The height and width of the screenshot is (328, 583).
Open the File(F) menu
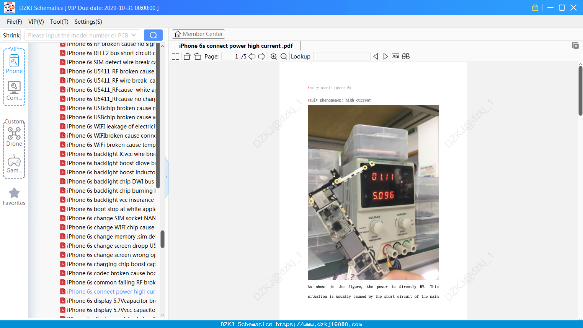coord(15,22)
